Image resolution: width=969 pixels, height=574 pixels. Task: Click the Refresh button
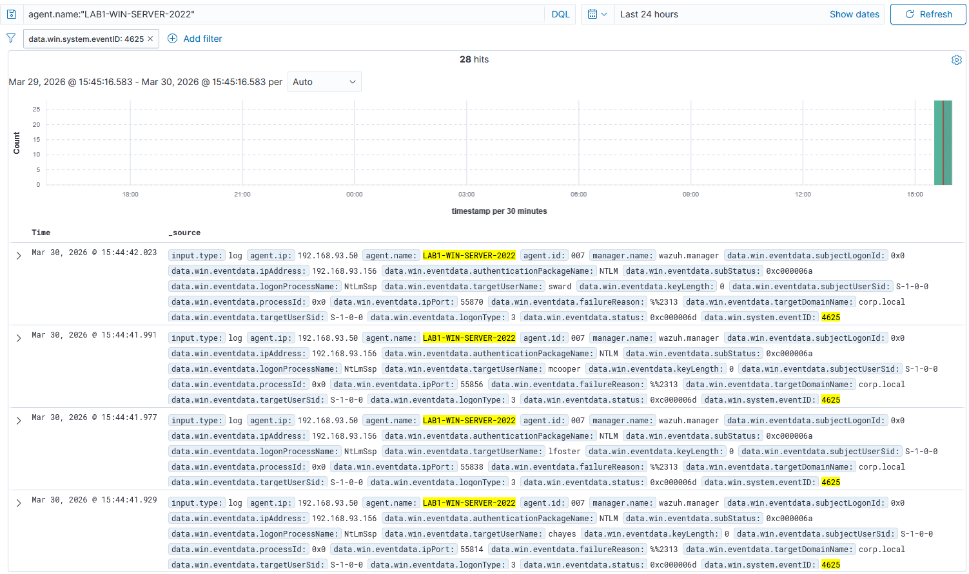[x=928, y=14]
